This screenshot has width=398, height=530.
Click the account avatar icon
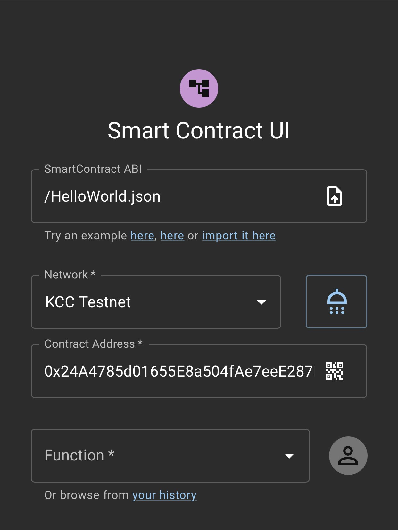pos(348,455)
